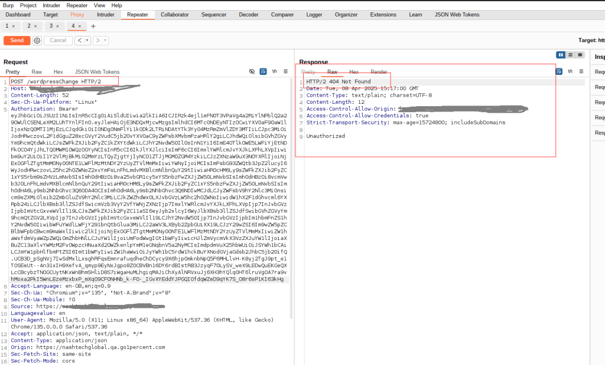Image resolution: width=605 pixels, height=365 pixels.
Task: Open the Render tab in Response
Action: (379, 72)
